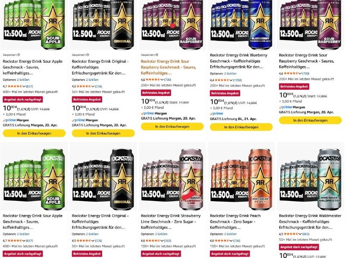Click star rating of Peach Zero Sugar product
This screenshot has width=345, height=258.
pos(222,240)
